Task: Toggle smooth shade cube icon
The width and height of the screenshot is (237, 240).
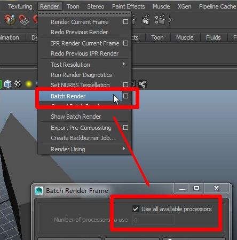Action: [x=7, y=84]
